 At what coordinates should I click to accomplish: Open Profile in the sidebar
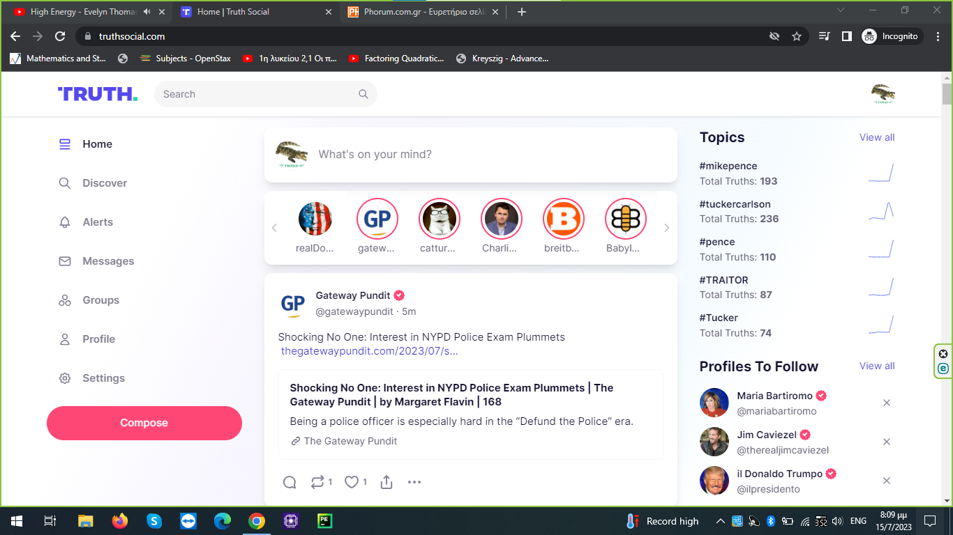pyautogui.click(x=87, y=339)
